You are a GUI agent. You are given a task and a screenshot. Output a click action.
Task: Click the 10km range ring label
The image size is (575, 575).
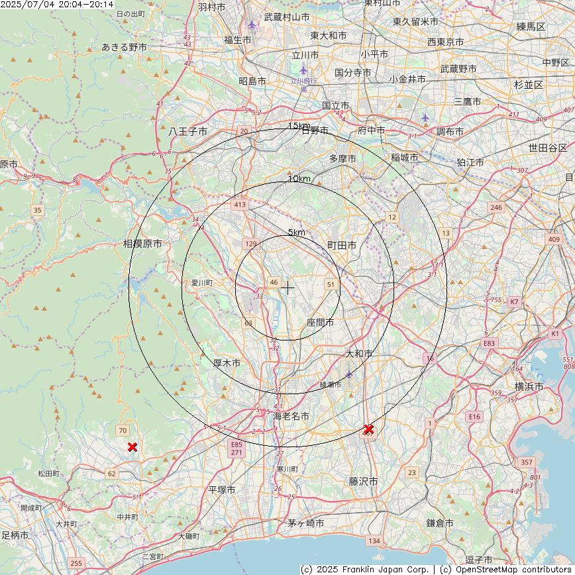click(299, 179)
